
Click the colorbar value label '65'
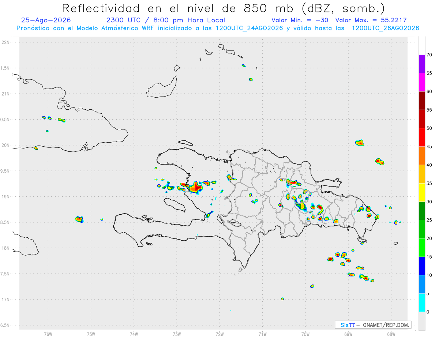(x=429, y=73)
